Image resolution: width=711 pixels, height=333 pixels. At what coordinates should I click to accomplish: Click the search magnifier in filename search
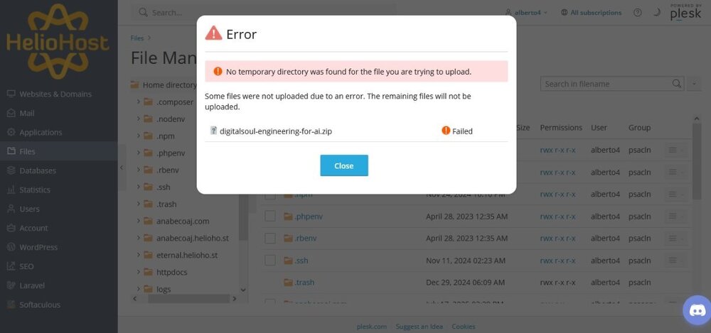tap(677, 84)
